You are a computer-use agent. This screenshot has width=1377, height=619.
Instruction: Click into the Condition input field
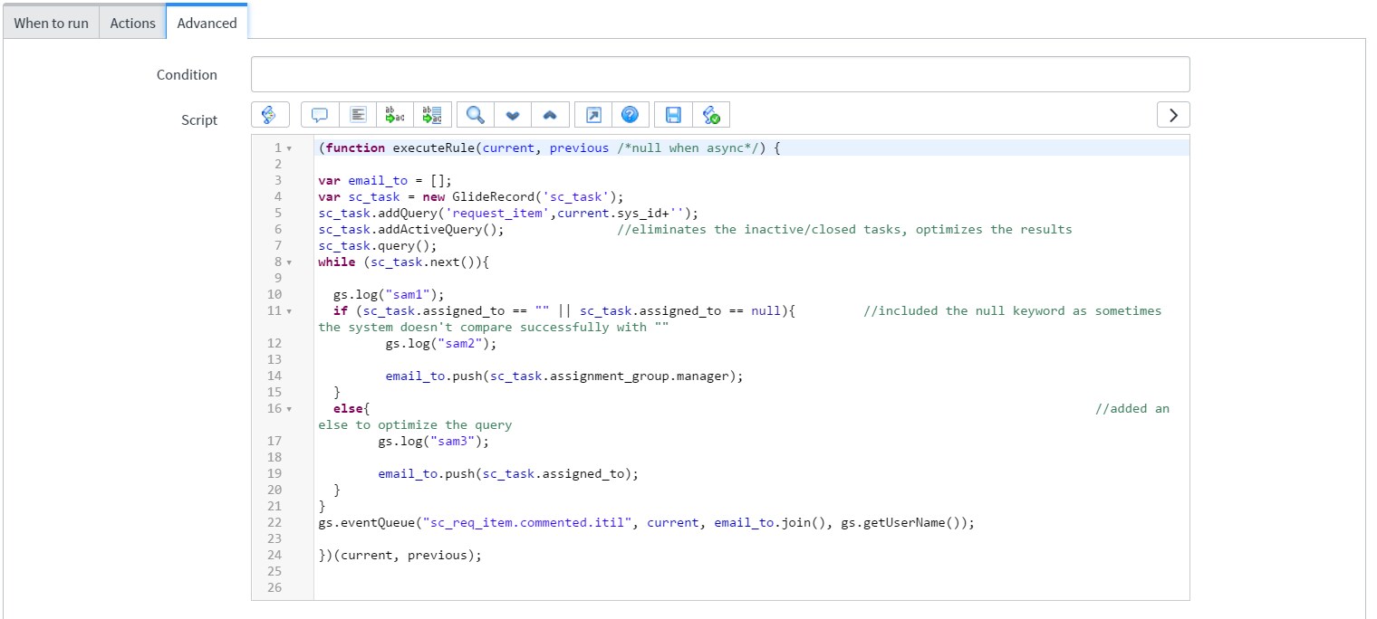click(x=720, y=74)
